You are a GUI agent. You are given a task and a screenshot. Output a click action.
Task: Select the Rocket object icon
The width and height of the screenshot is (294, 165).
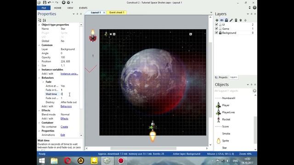218,120
